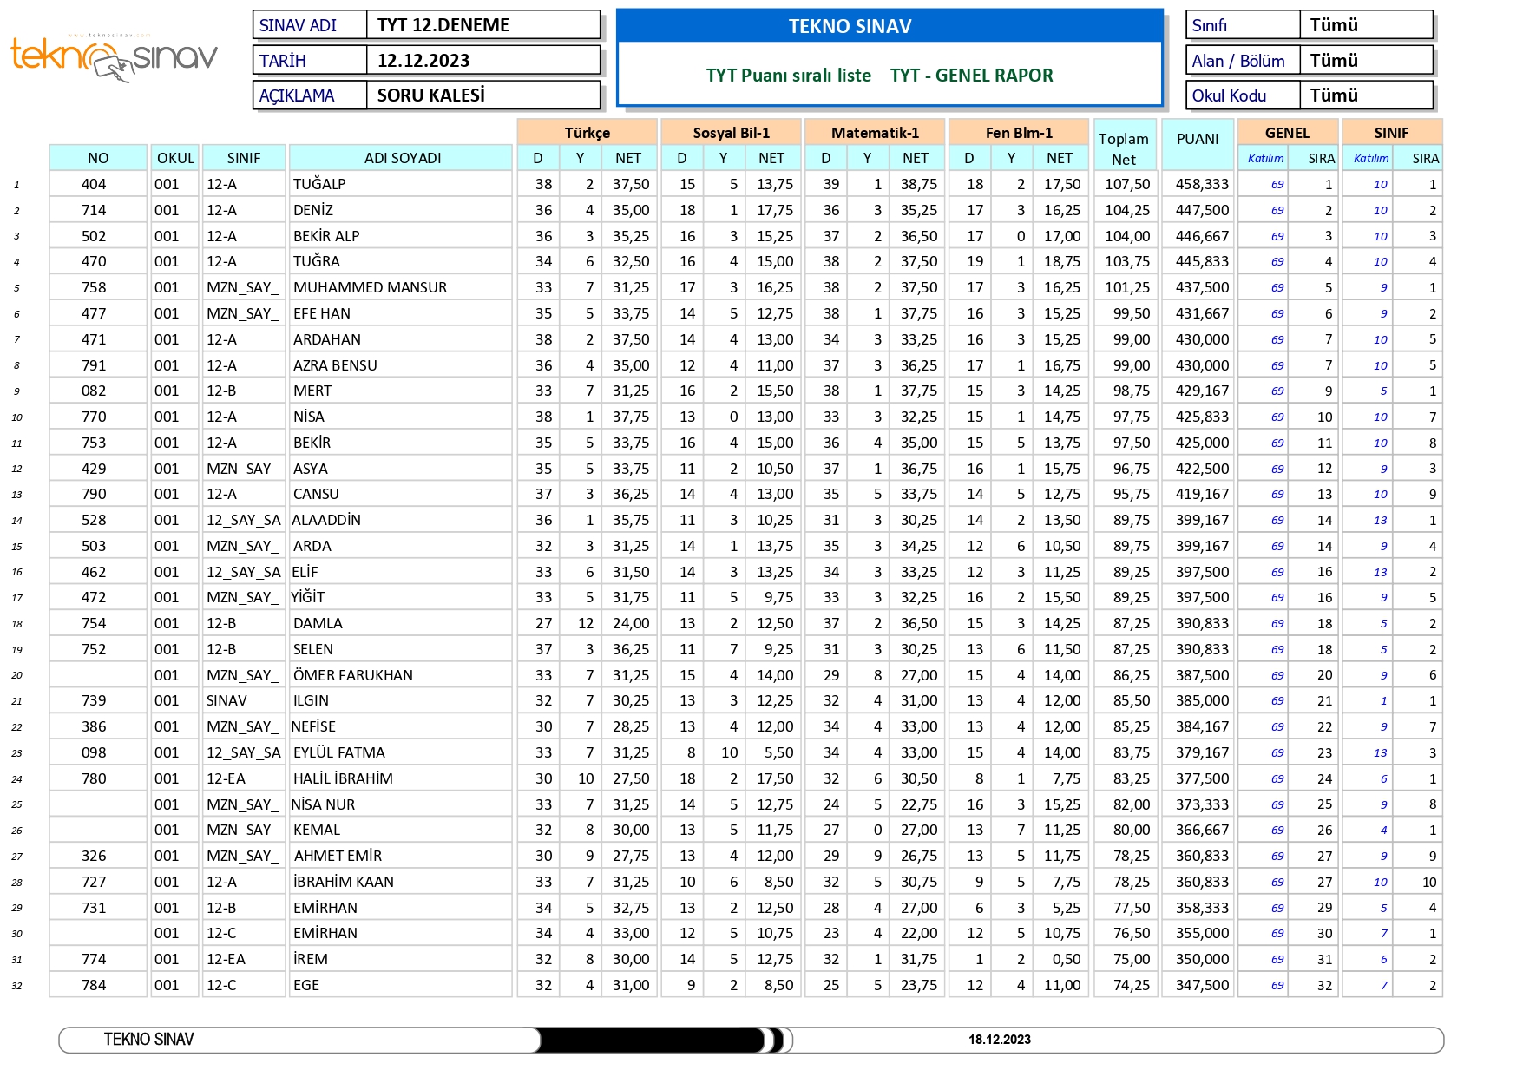
Task: Click the TEKNO SINAV blue title banner
Action: coord(890,26)
